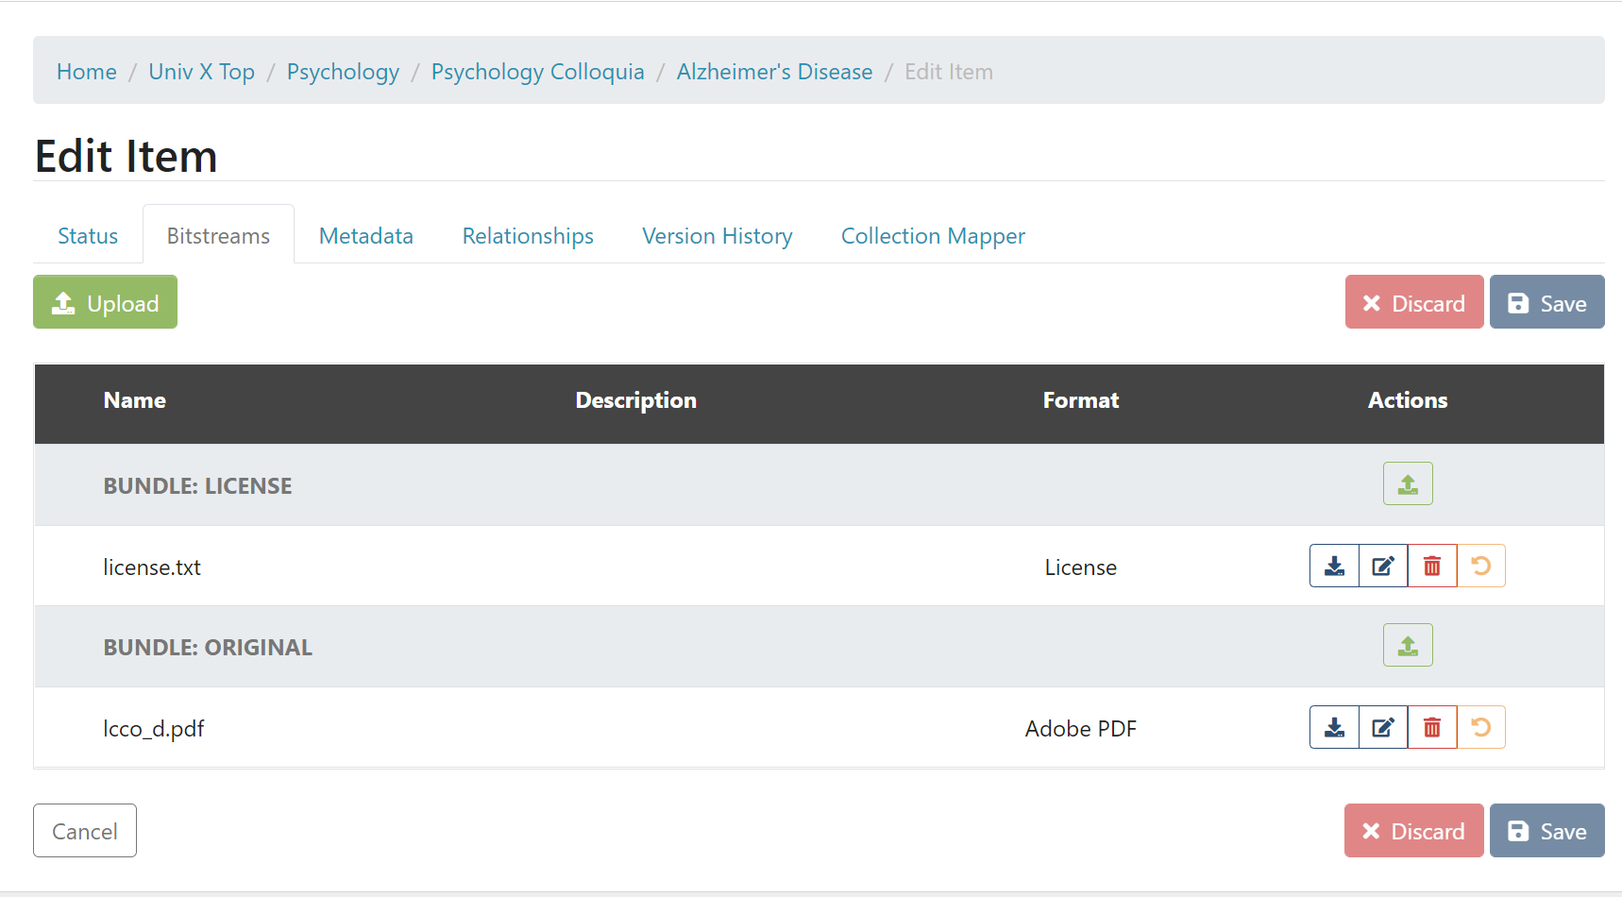Image resolution: width=1622 pixels, height=897 pixels.
Task: Open Alzheimer's Disease breadcrumb link
Action: tap(774, 72)
